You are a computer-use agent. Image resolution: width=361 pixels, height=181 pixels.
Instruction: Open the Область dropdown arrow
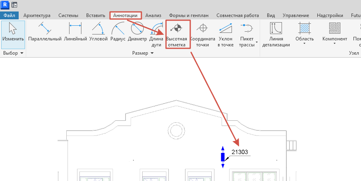304,44
